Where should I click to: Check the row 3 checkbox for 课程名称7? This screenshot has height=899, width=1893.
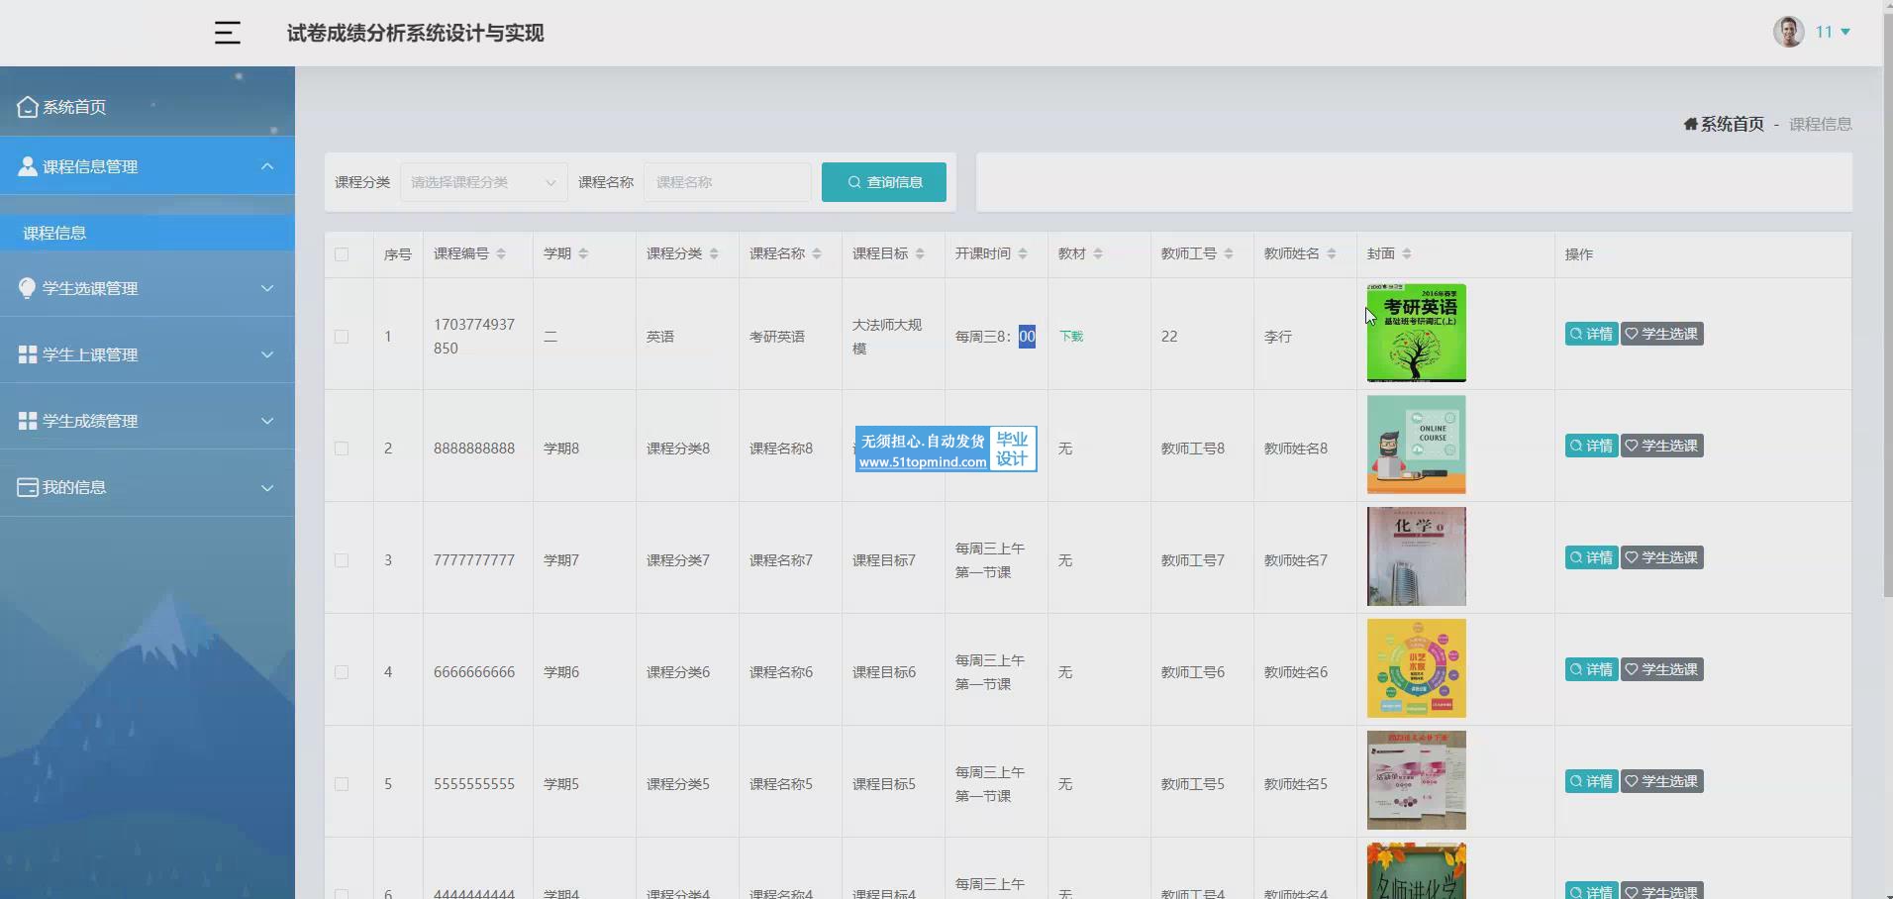(342, 560)
